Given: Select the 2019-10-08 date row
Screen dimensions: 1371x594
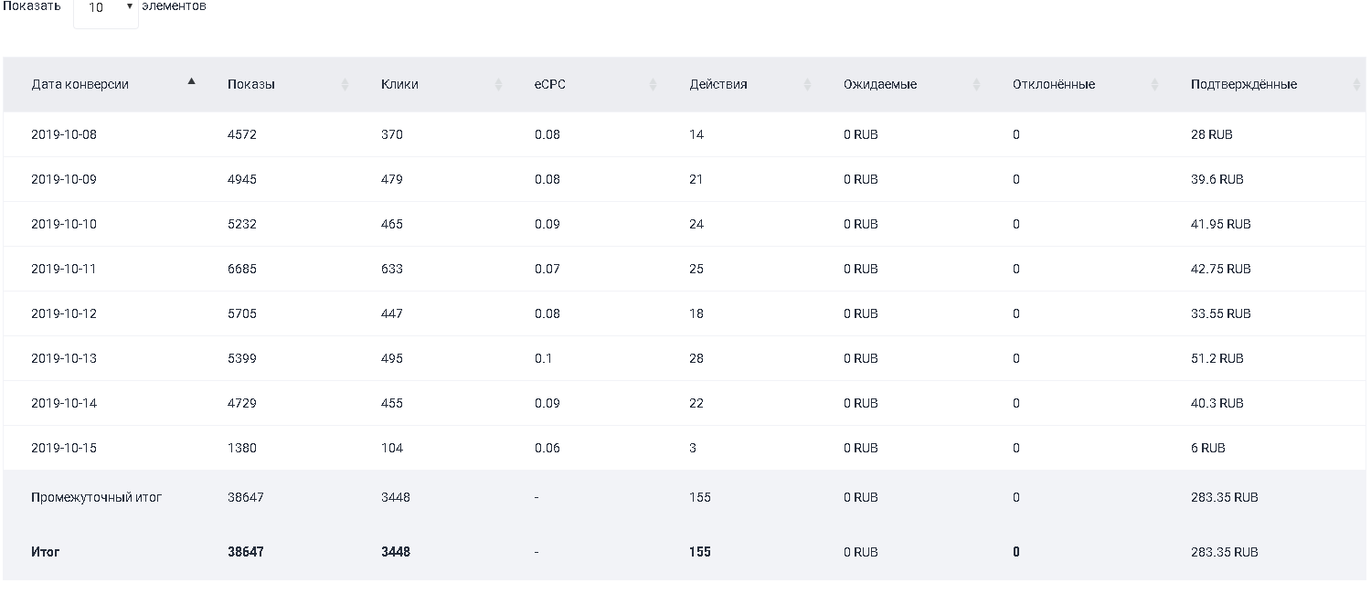Looking at the screenshot, I should pos(64,134).
